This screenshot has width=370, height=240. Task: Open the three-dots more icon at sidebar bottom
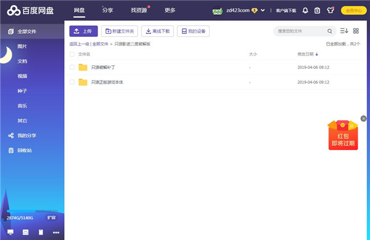coord(56,233)
